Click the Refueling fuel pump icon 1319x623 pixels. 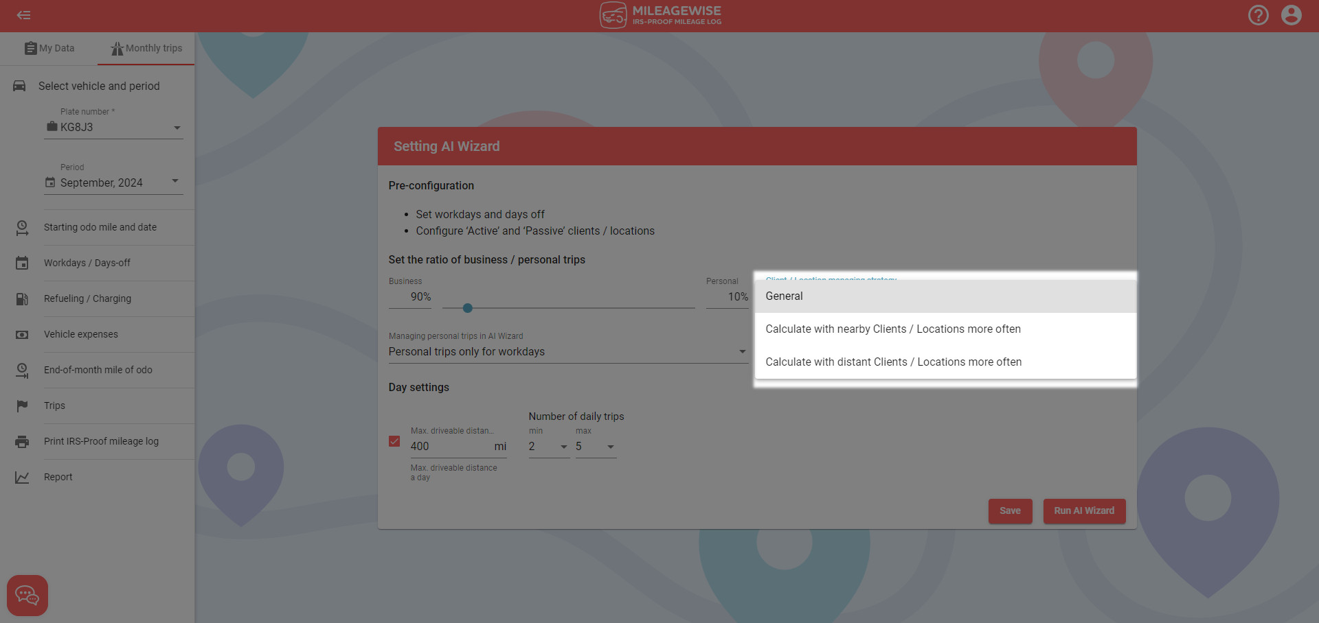[x=22, y=298]
